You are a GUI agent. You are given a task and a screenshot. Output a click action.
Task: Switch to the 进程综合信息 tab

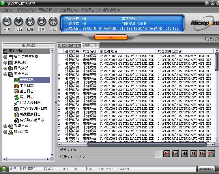[x=69, y=46]
